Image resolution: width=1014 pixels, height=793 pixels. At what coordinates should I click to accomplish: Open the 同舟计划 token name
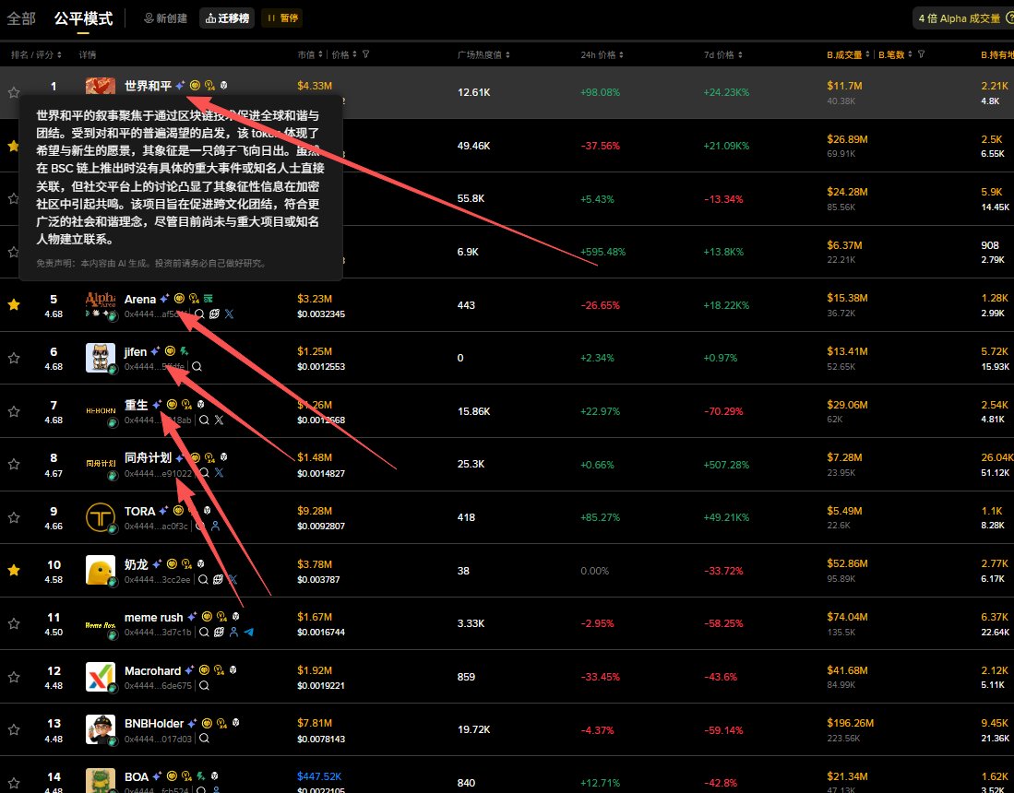point(148,457)
